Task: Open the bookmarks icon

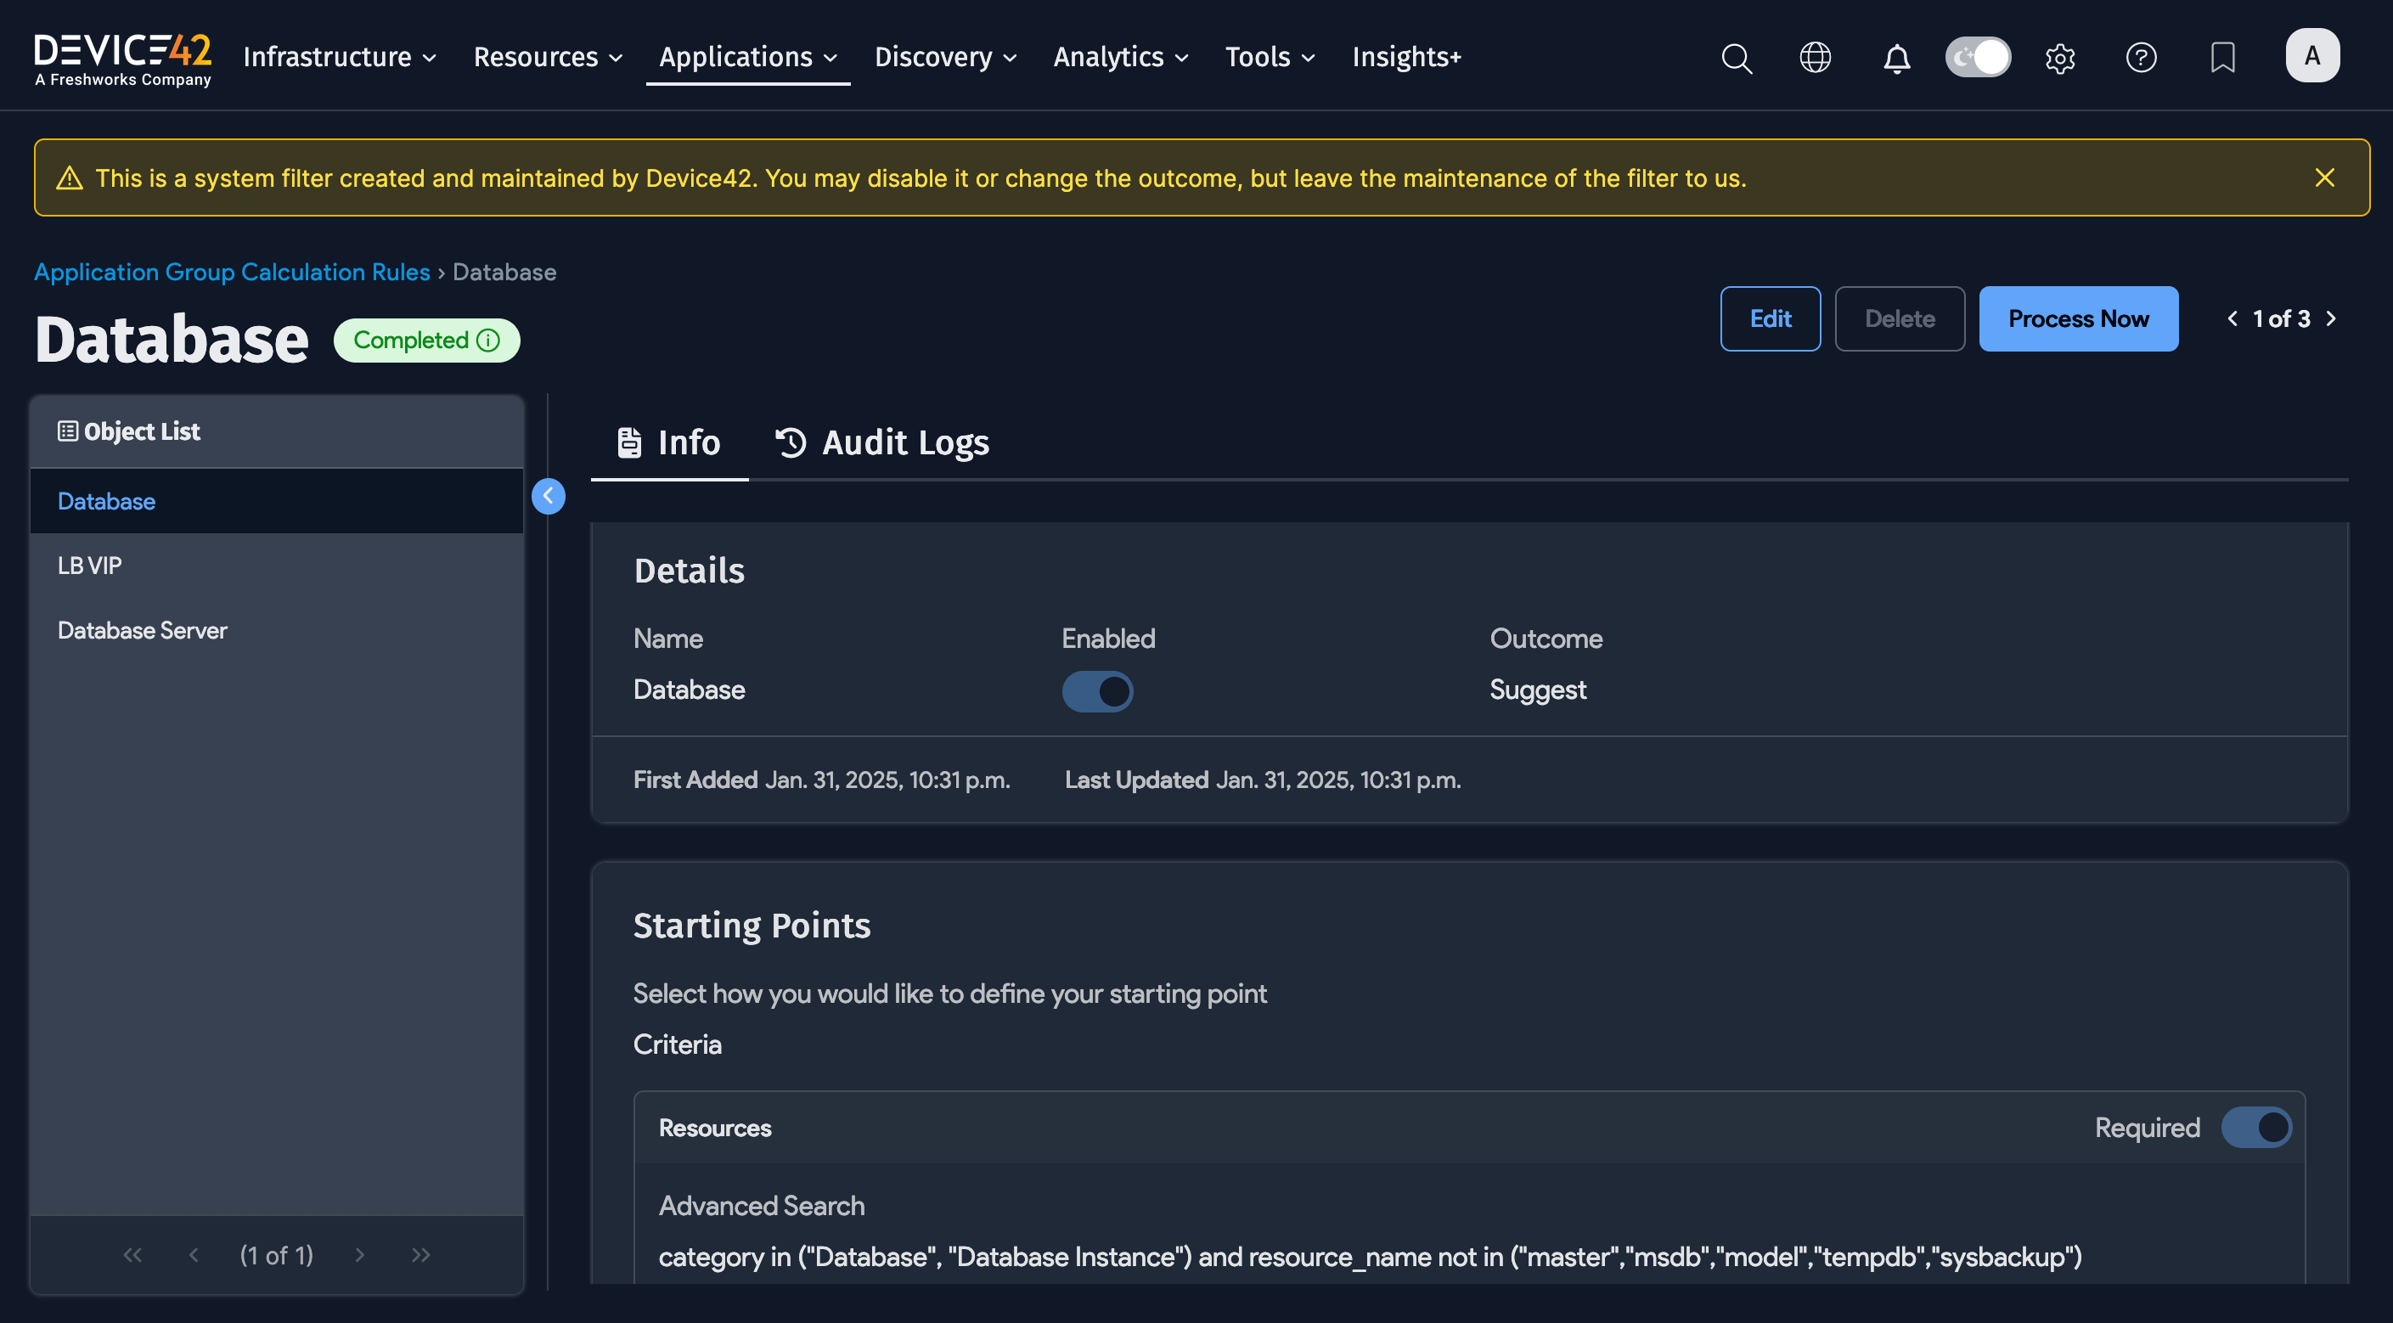Action: 2222,58
